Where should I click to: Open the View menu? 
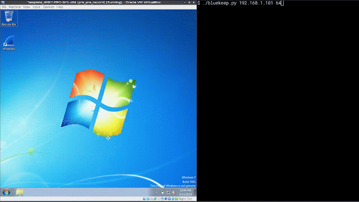pos(26,7)
